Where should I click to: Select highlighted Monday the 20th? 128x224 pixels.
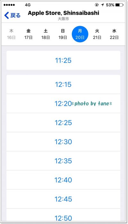tap(80, 34)
